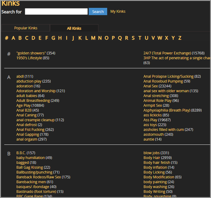Select the All Kinks tab
Image resolution: width=211 pixels, height=198 pixels.
[74, 28]
